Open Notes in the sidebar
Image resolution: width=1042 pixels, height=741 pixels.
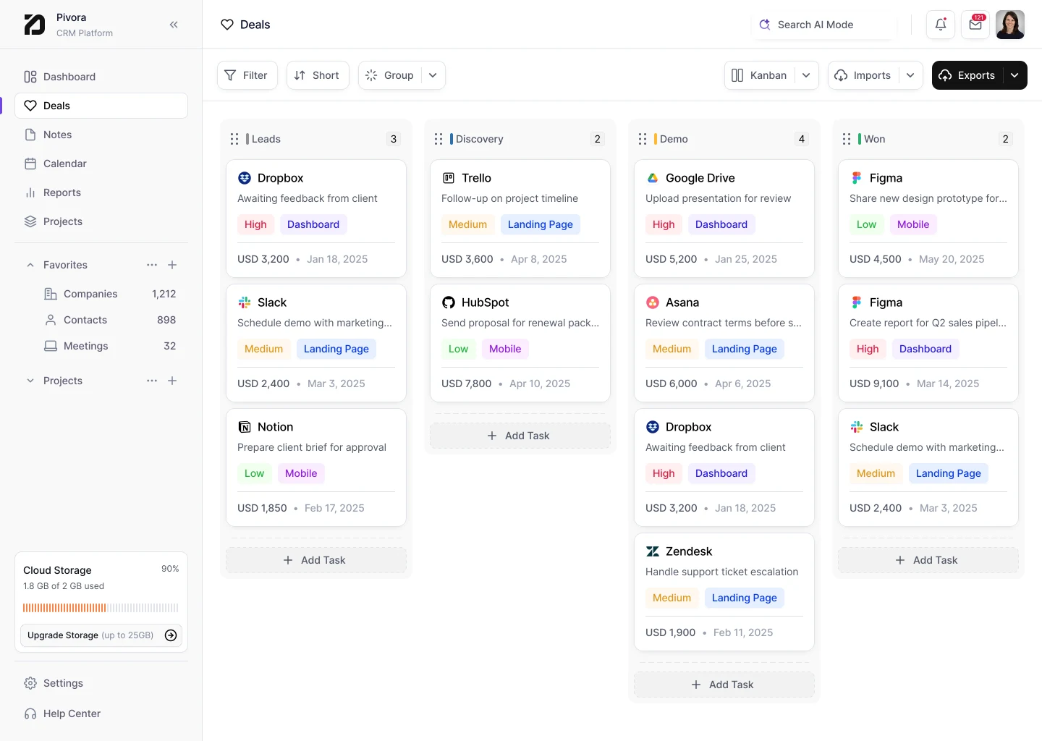click(x=101, y=135)
